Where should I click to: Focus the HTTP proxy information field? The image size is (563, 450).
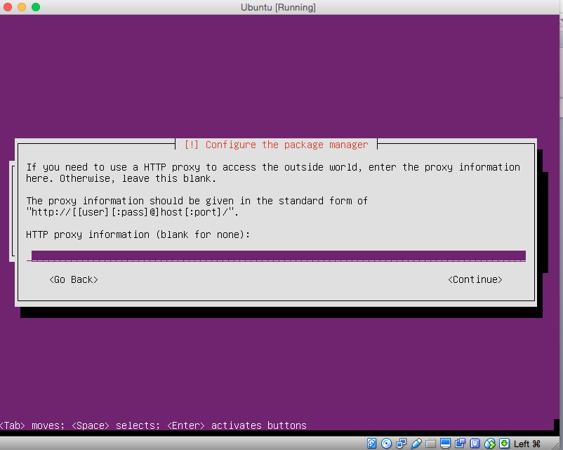point(278,256)
